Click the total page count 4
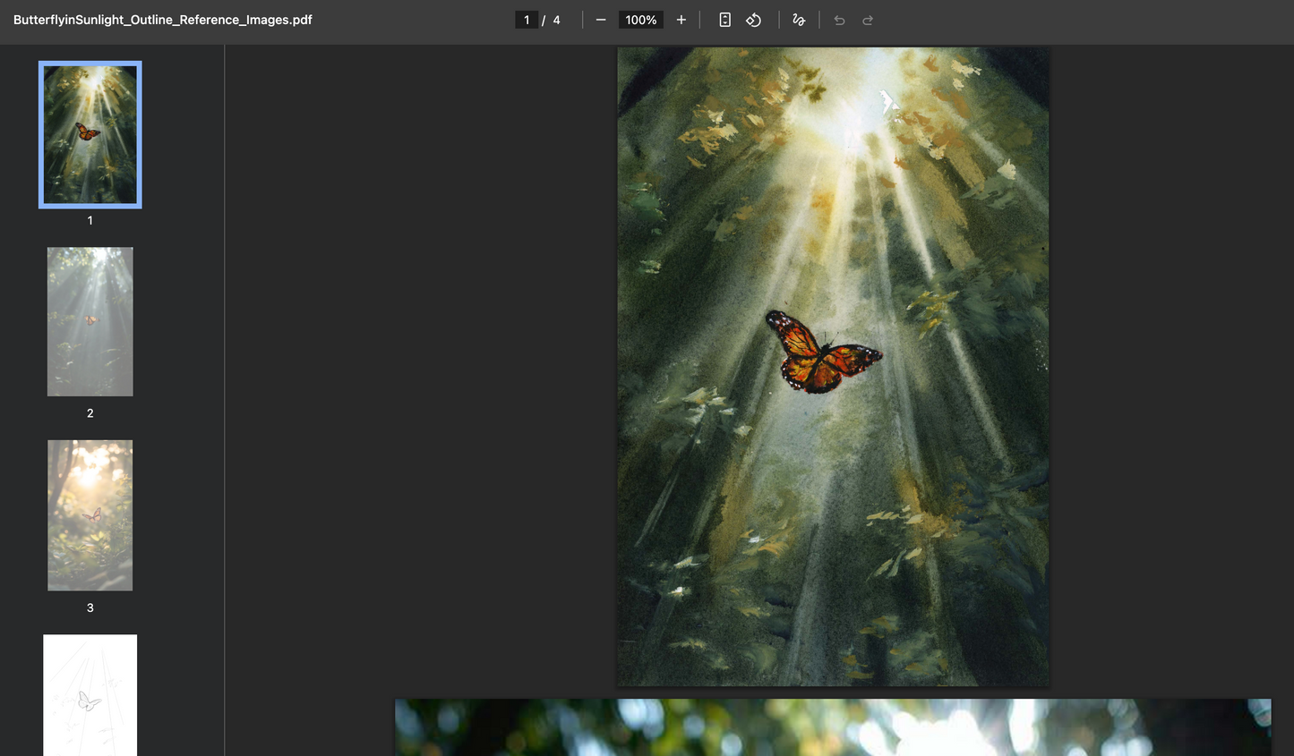1294x756 pixels. click(556, 20)
